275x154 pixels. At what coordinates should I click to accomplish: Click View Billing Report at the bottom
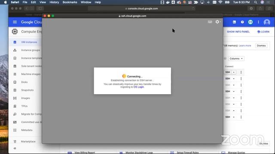(x=85, y=153)
